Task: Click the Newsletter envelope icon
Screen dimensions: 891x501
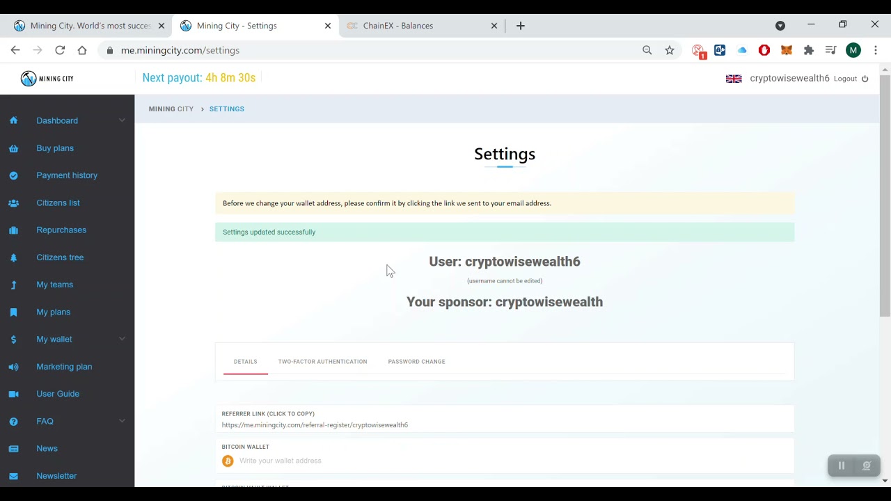Action: pyautogui.click(x=13, y=476)
